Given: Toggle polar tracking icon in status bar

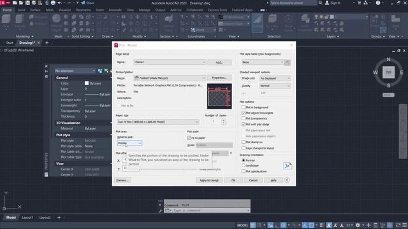Looking at the screenshot, I should (283, 225).
